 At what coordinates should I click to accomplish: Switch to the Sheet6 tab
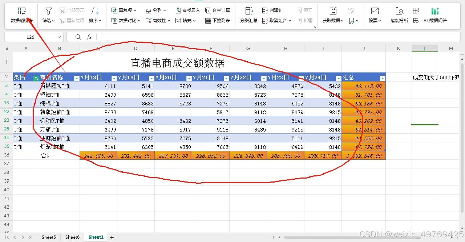tap(72, 237)
